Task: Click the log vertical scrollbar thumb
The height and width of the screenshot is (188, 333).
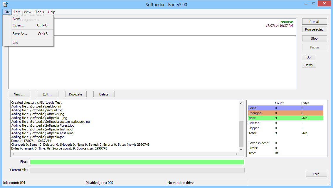Action: coord(241,134)
